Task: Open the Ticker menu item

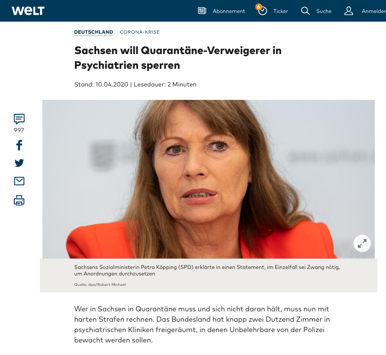Action: [x=281, y=11]
